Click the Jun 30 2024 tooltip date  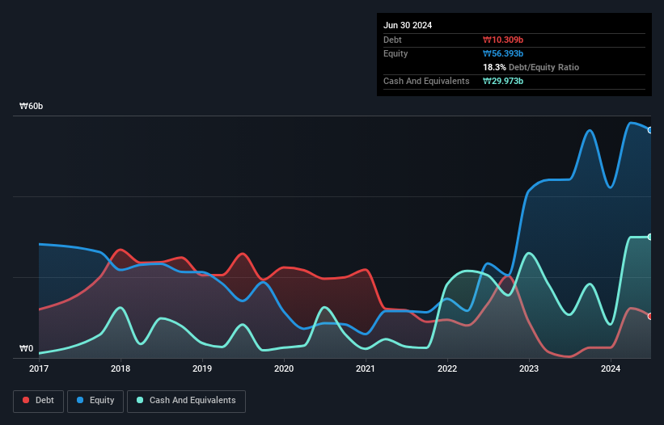point(408,25)
